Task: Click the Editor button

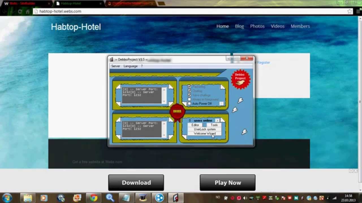Action: coord(195,125)
